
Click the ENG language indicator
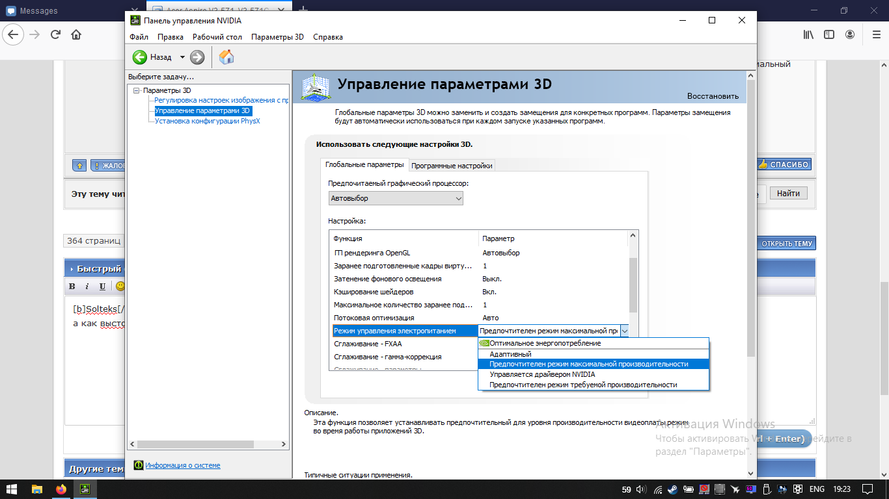817,489
